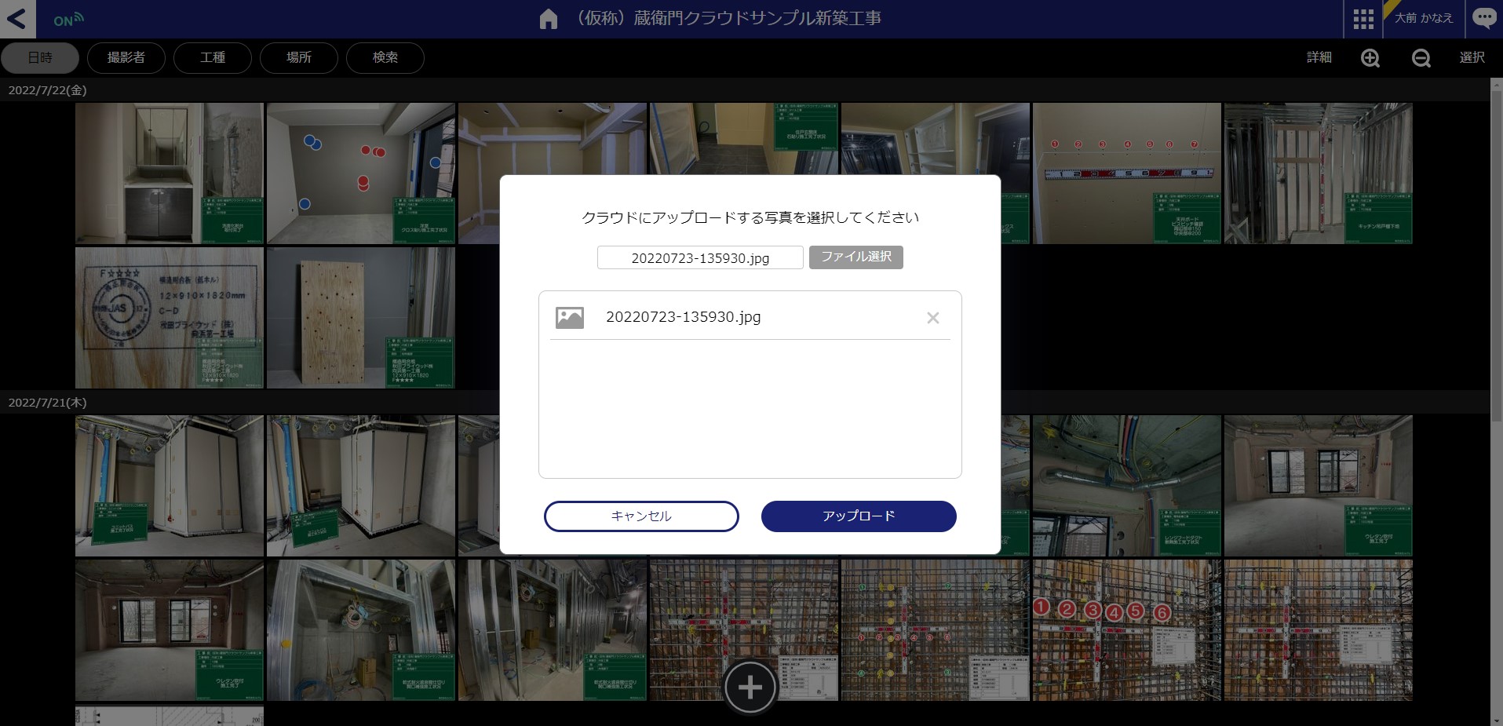This screenshot has width=1503, height=726.
Task: Click the image file icon in the list
Action: pos(570,317)
